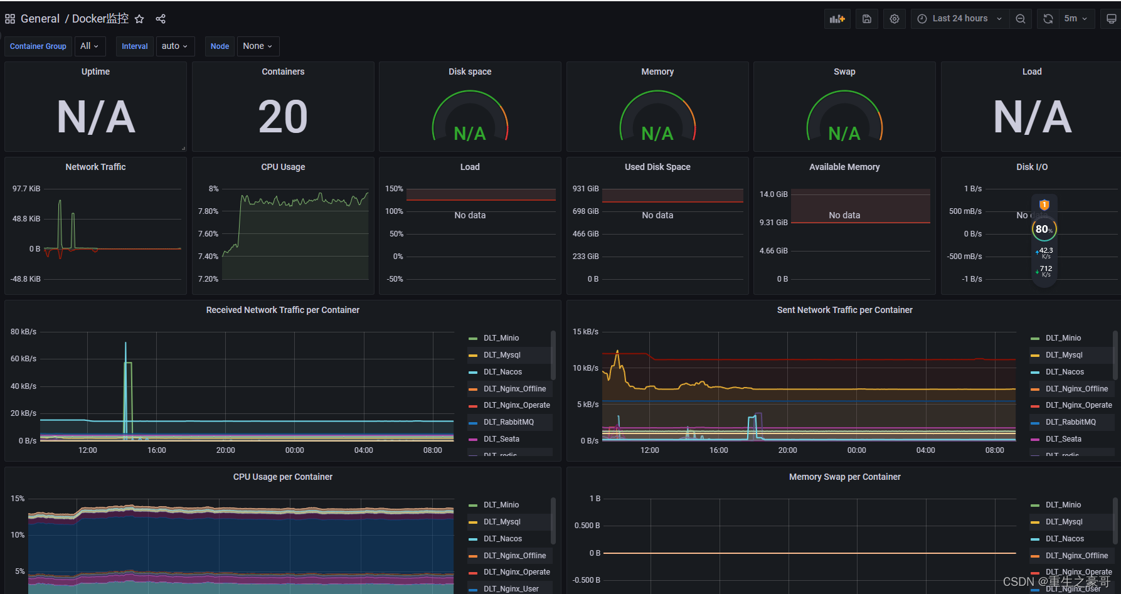Click Received Network Traffic legend scrollbar

coord(553,355)
